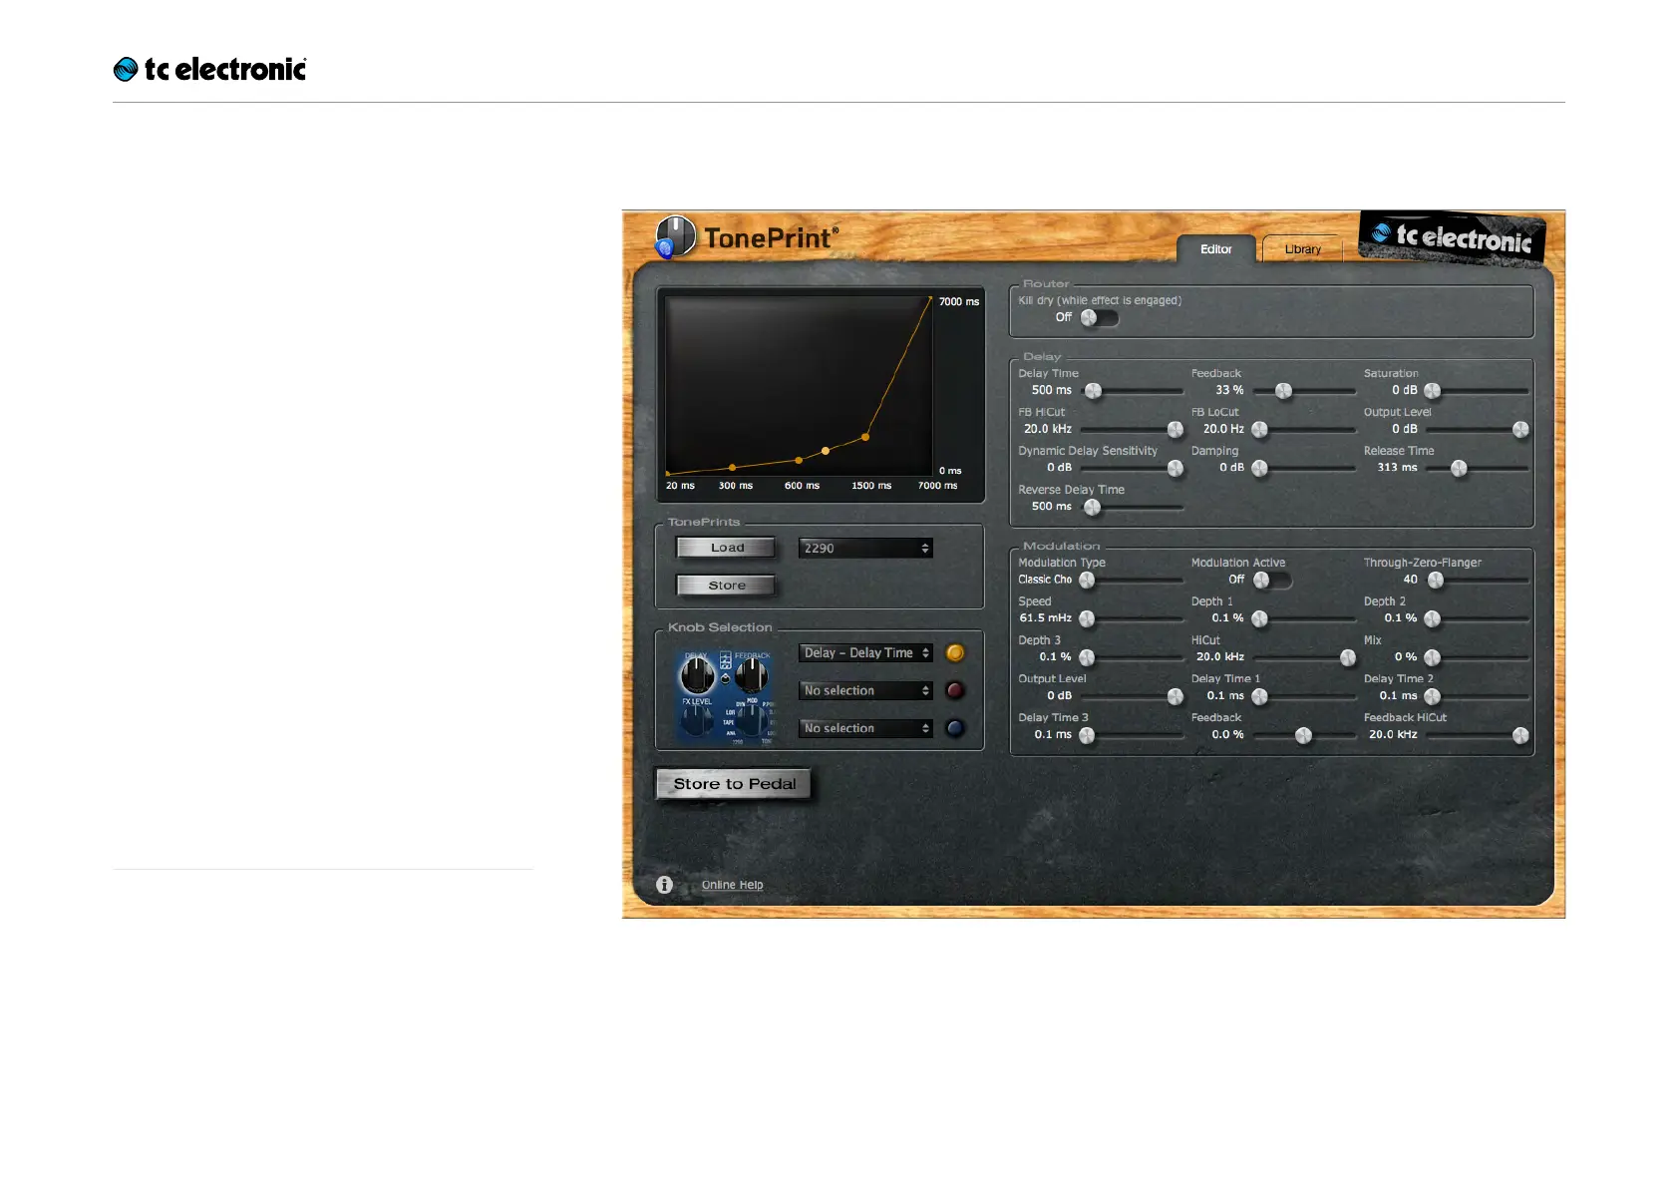Click the Delay Time 2 slider handle
Image resolution: width=1679 pixels, height=1188 pixels.
coord(1433,697)
